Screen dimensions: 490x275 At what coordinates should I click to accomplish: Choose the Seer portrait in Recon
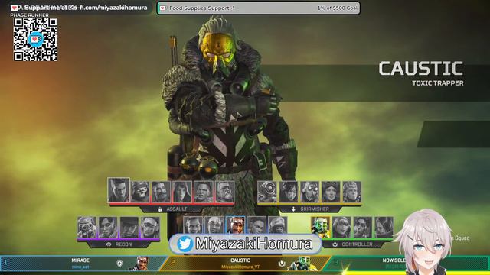point(129,228)
